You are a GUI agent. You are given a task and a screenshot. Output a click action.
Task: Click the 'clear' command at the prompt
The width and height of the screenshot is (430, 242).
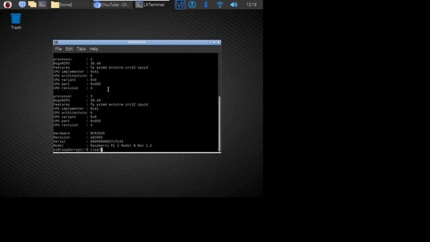95,150
